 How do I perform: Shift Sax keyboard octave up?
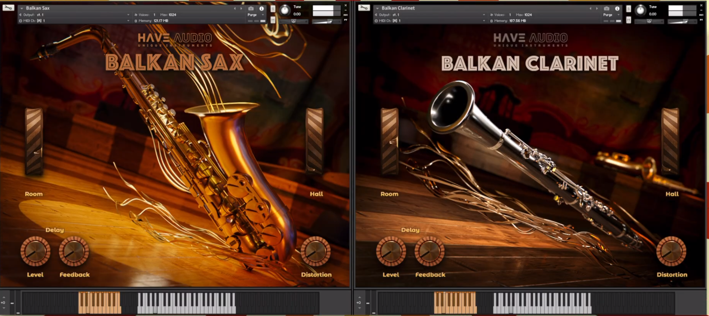(4, 297)
